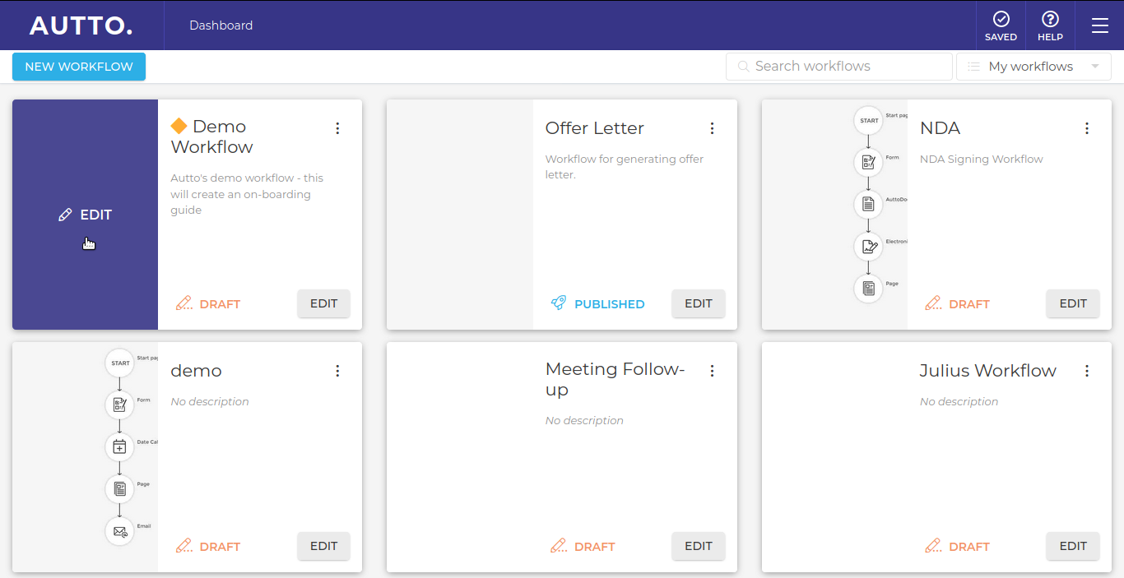The width and height of the screenshot is (1124, 578).
Task: Click the Draft pencil icon on NDA card
Action: pyautogui.click(x=933, y=303)
